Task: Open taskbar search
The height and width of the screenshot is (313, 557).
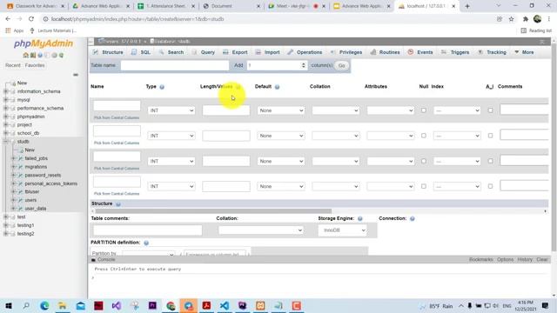Action: pyautogui.click(x=26, y=305)
